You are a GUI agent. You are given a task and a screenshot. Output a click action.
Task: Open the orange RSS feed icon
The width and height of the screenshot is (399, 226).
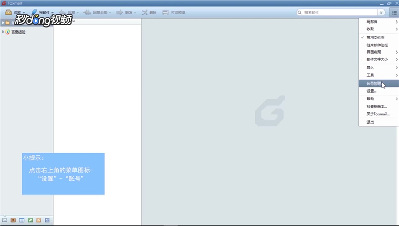coord(39,220)
